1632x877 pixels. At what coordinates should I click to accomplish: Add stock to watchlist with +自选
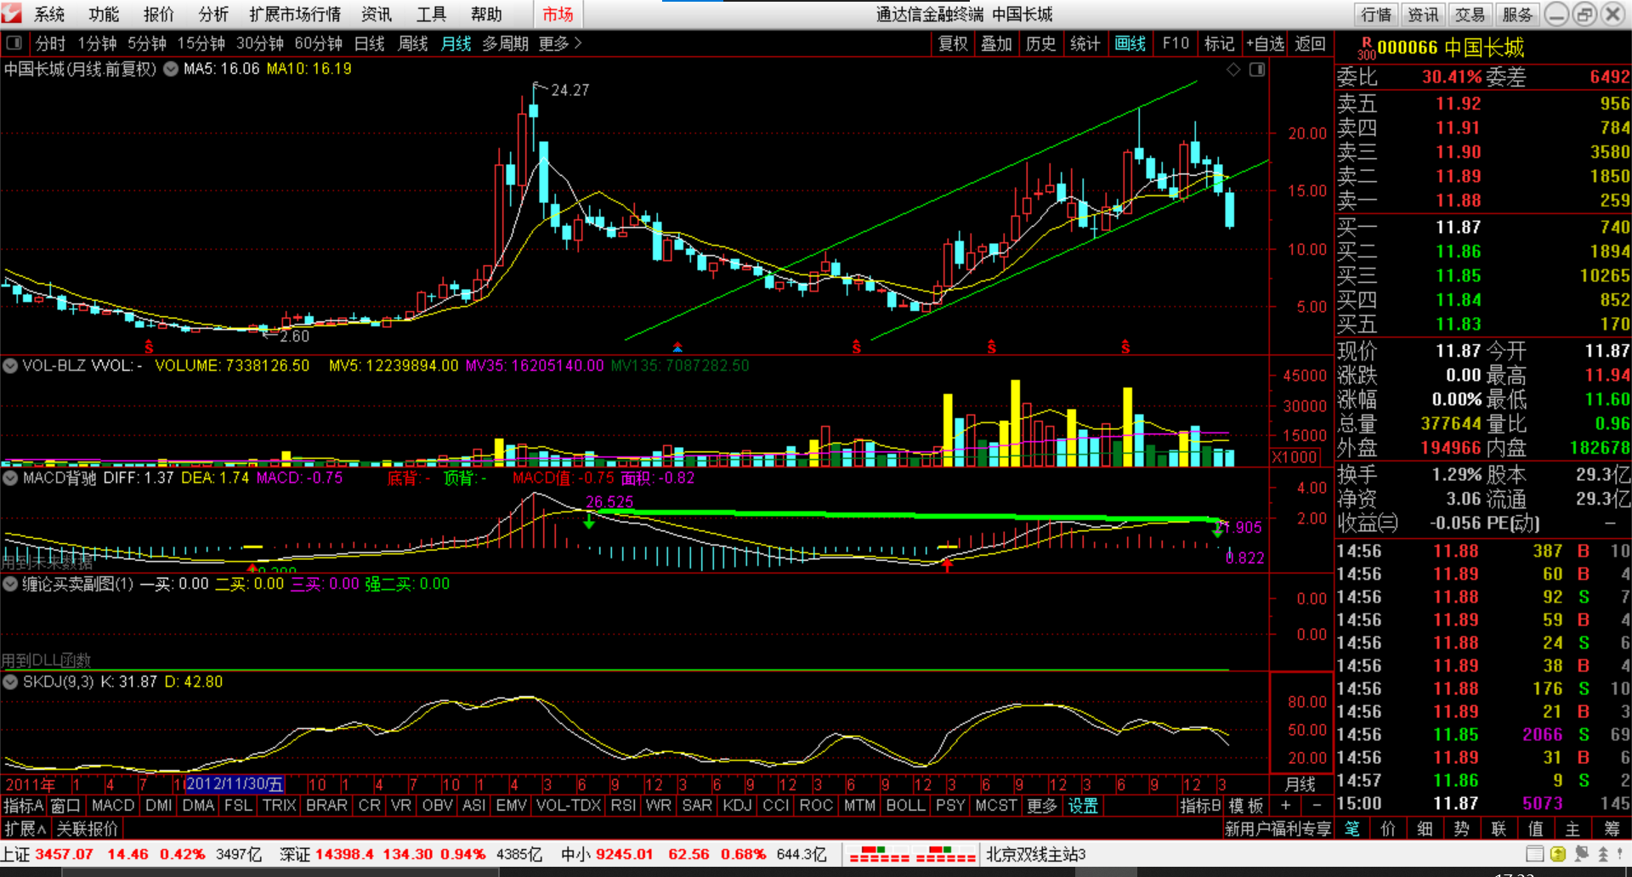(1265, 43)
